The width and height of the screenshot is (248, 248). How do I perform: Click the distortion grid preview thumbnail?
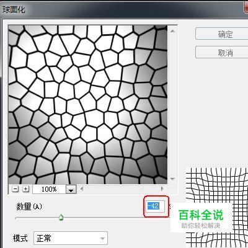(x=217, y=208)
